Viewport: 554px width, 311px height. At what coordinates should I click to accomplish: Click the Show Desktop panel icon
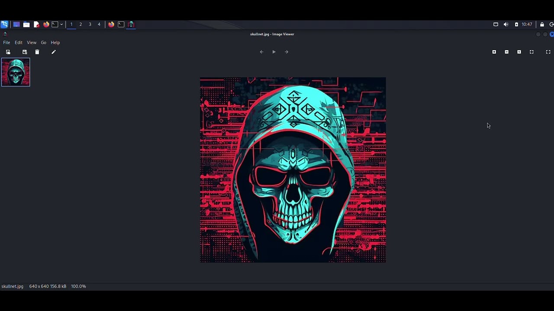pos(16,24)
